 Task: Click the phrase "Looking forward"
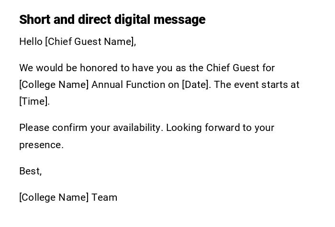point(200,128)
